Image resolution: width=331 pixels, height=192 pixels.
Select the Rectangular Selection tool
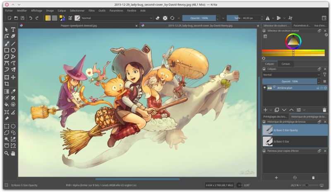pyautogui.click(x=7, y=126)
